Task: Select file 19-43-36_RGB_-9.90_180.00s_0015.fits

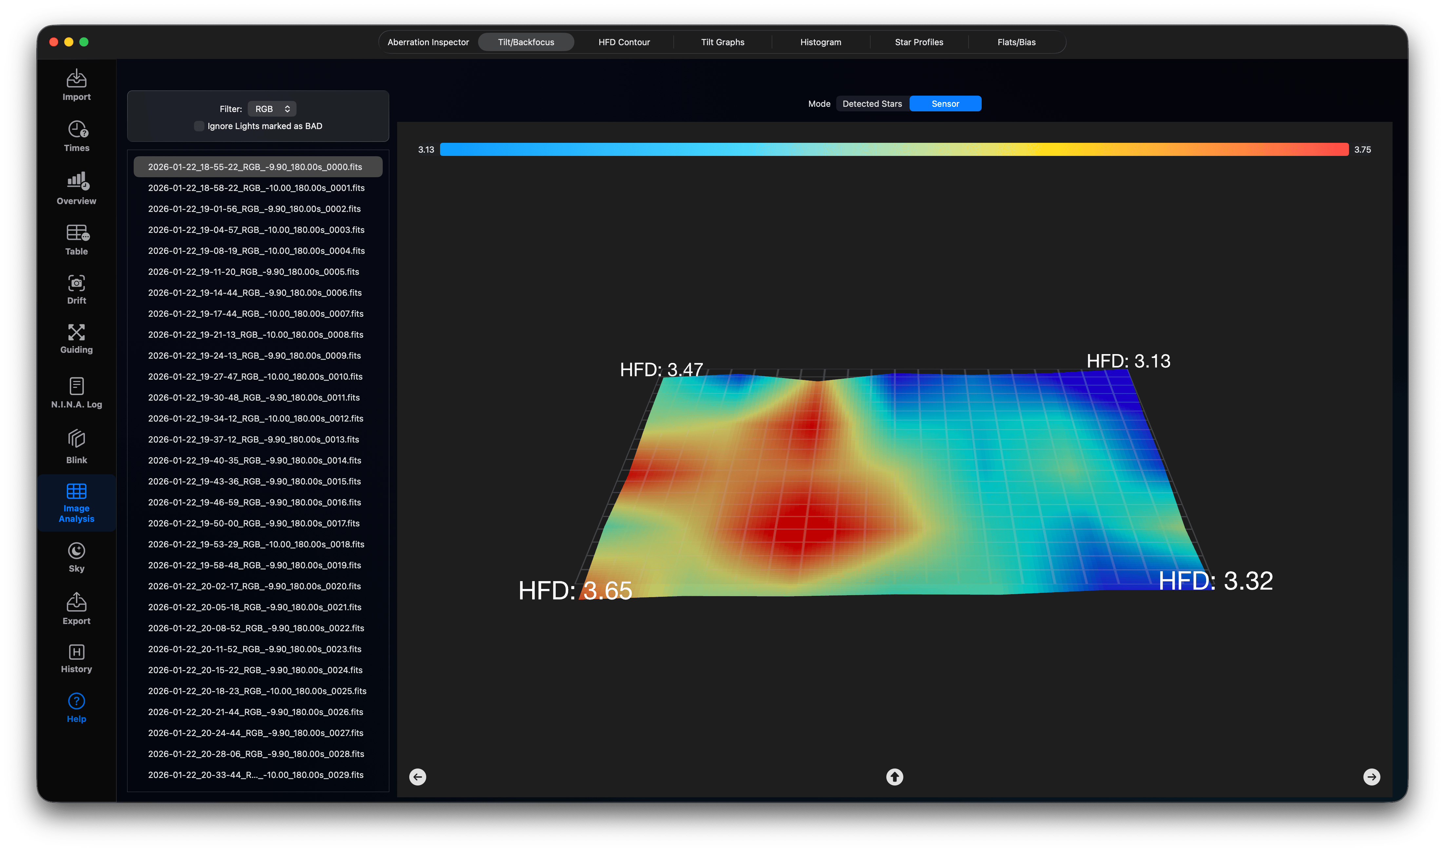Action: 258,482
